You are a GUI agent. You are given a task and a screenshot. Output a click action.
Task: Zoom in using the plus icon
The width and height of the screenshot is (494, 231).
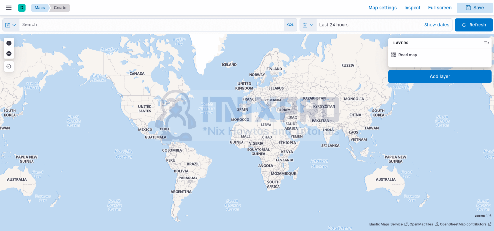[x=9, y=43]
